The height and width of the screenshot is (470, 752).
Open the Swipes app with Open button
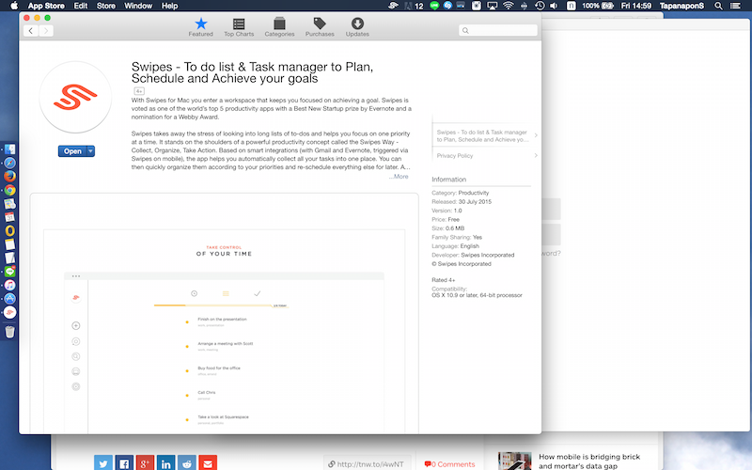(x=72, y=151)
